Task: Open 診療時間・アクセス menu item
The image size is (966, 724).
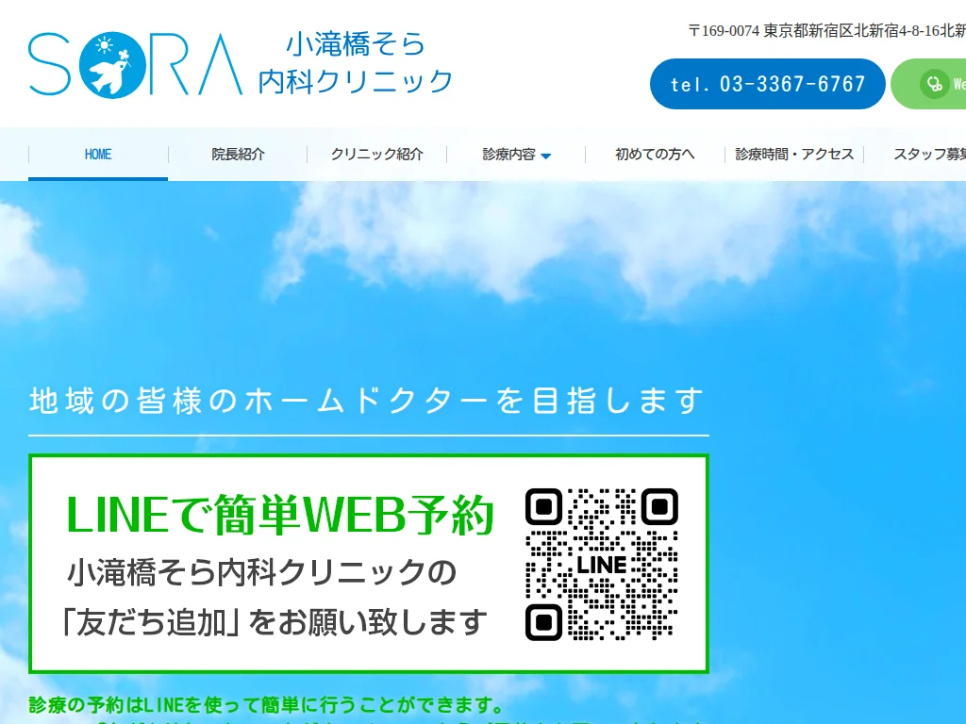Action: [794, 154]
